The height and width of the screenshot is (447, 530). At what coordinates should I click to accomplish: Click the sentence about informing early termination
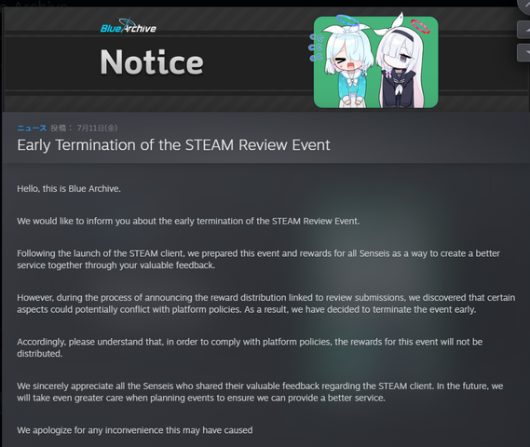pyautogui.click(x=188, y=221)
